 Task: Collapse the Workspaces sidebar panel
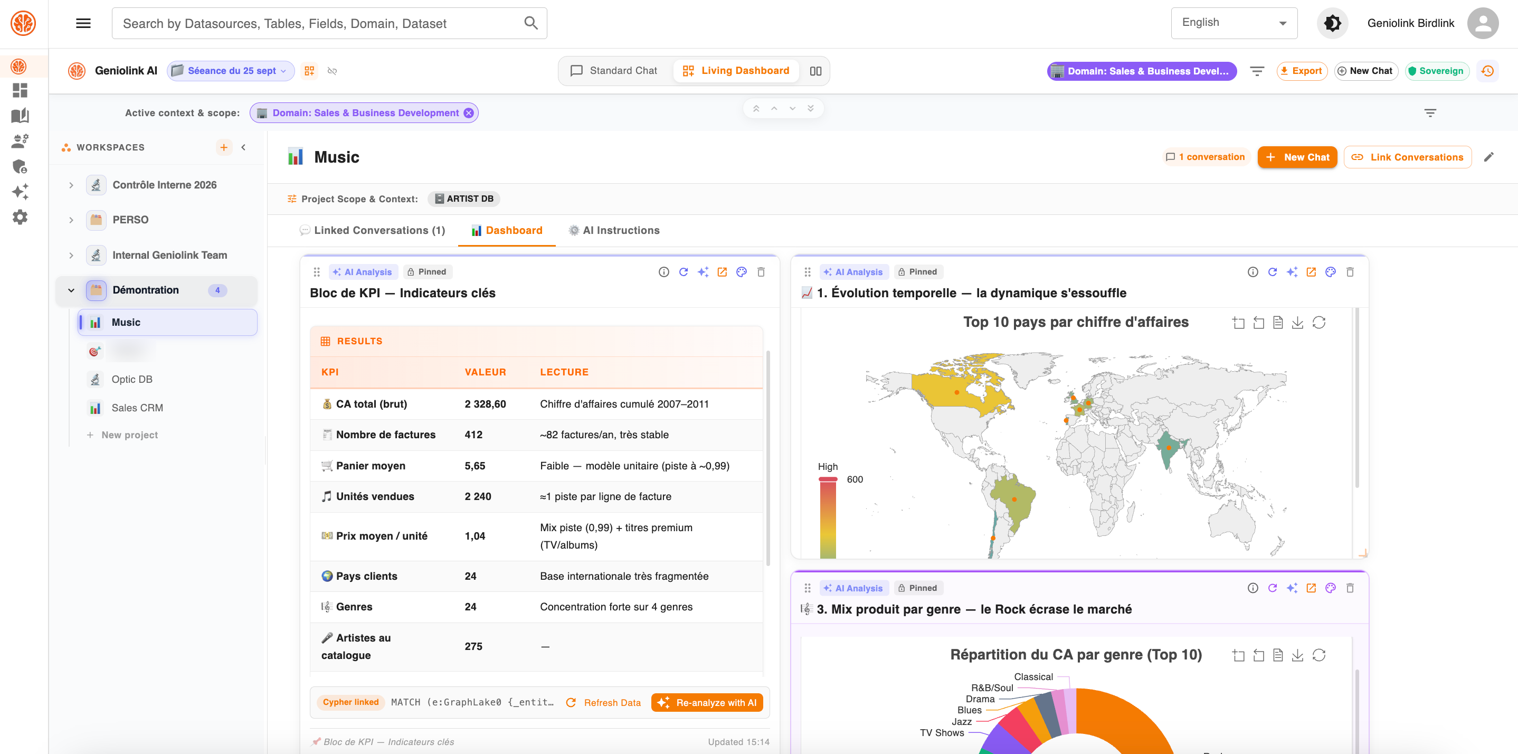coord(243,147)
